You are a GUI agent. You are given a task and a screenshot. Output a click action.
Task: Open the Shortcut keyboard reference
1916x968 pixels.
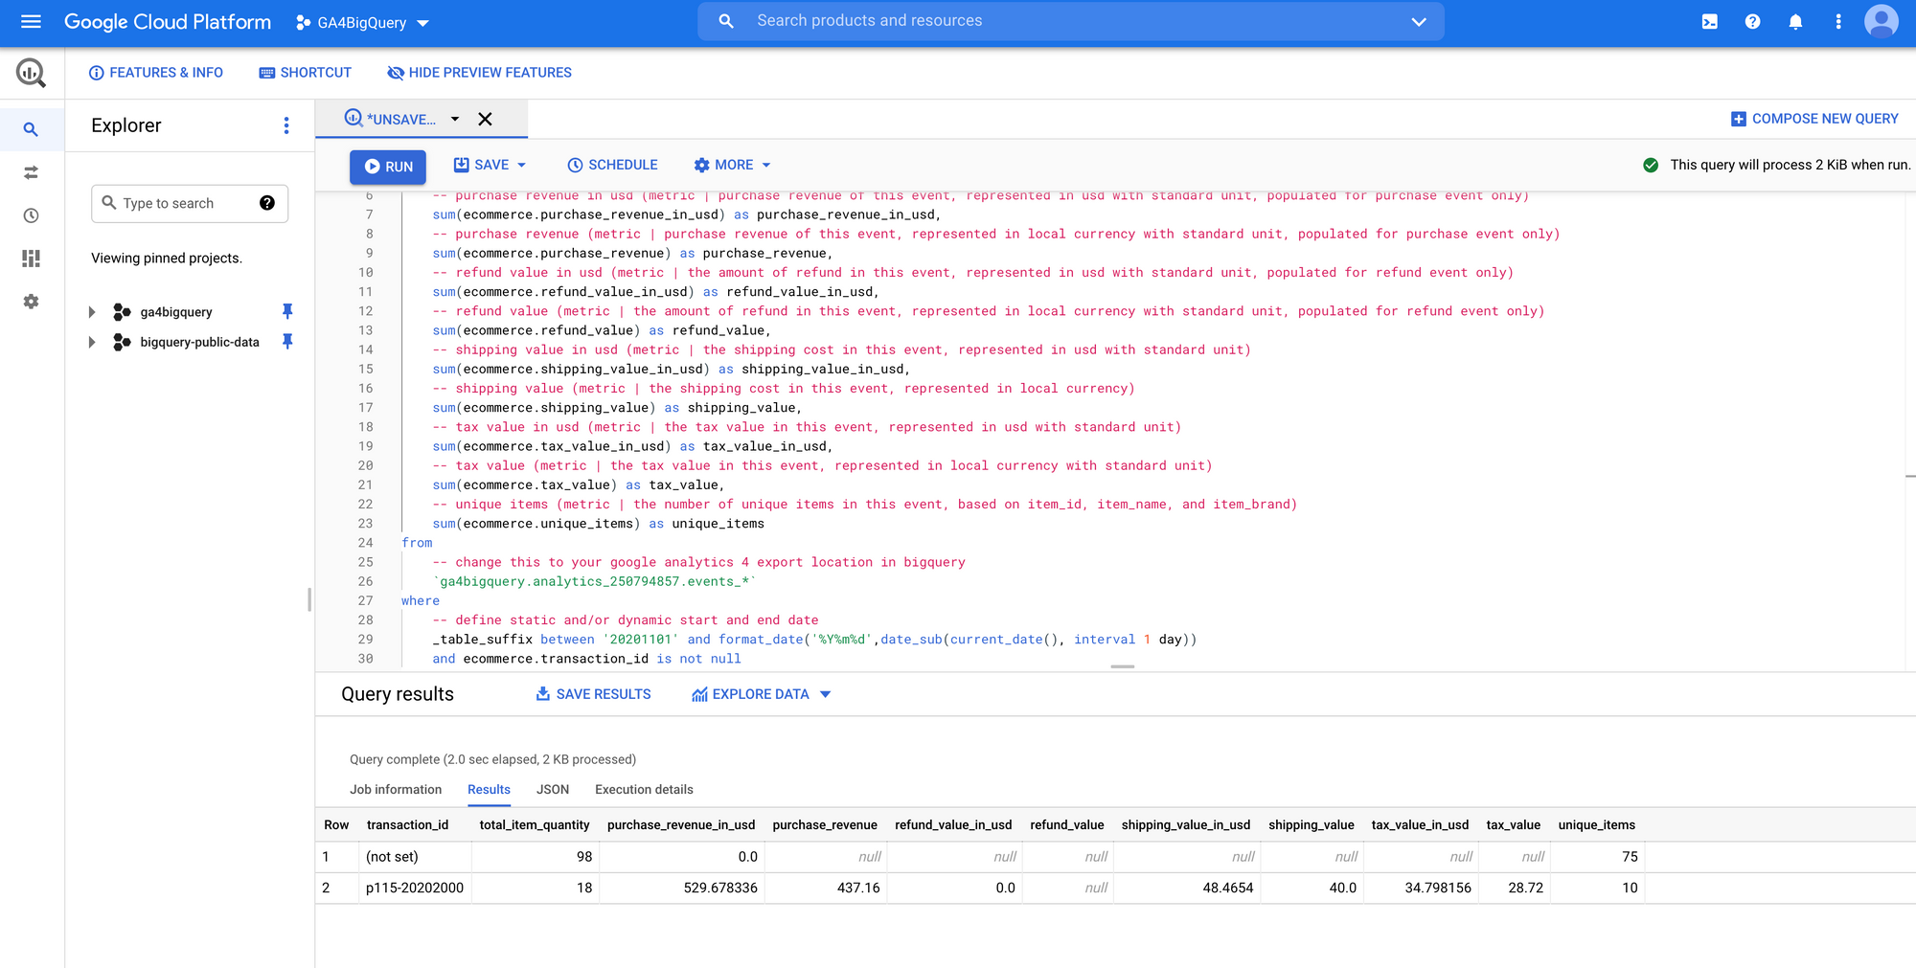[306, 73]
